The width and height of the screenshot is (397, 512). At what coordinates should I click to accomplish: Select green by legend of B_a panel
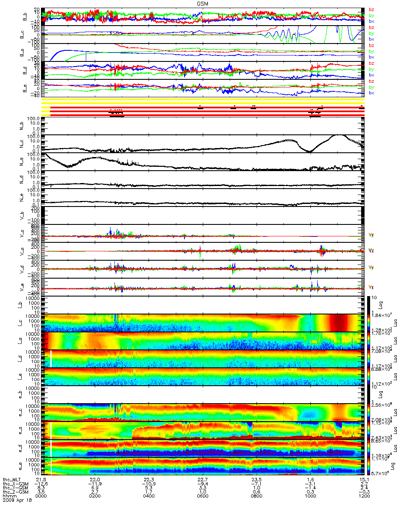coord(371,51)
